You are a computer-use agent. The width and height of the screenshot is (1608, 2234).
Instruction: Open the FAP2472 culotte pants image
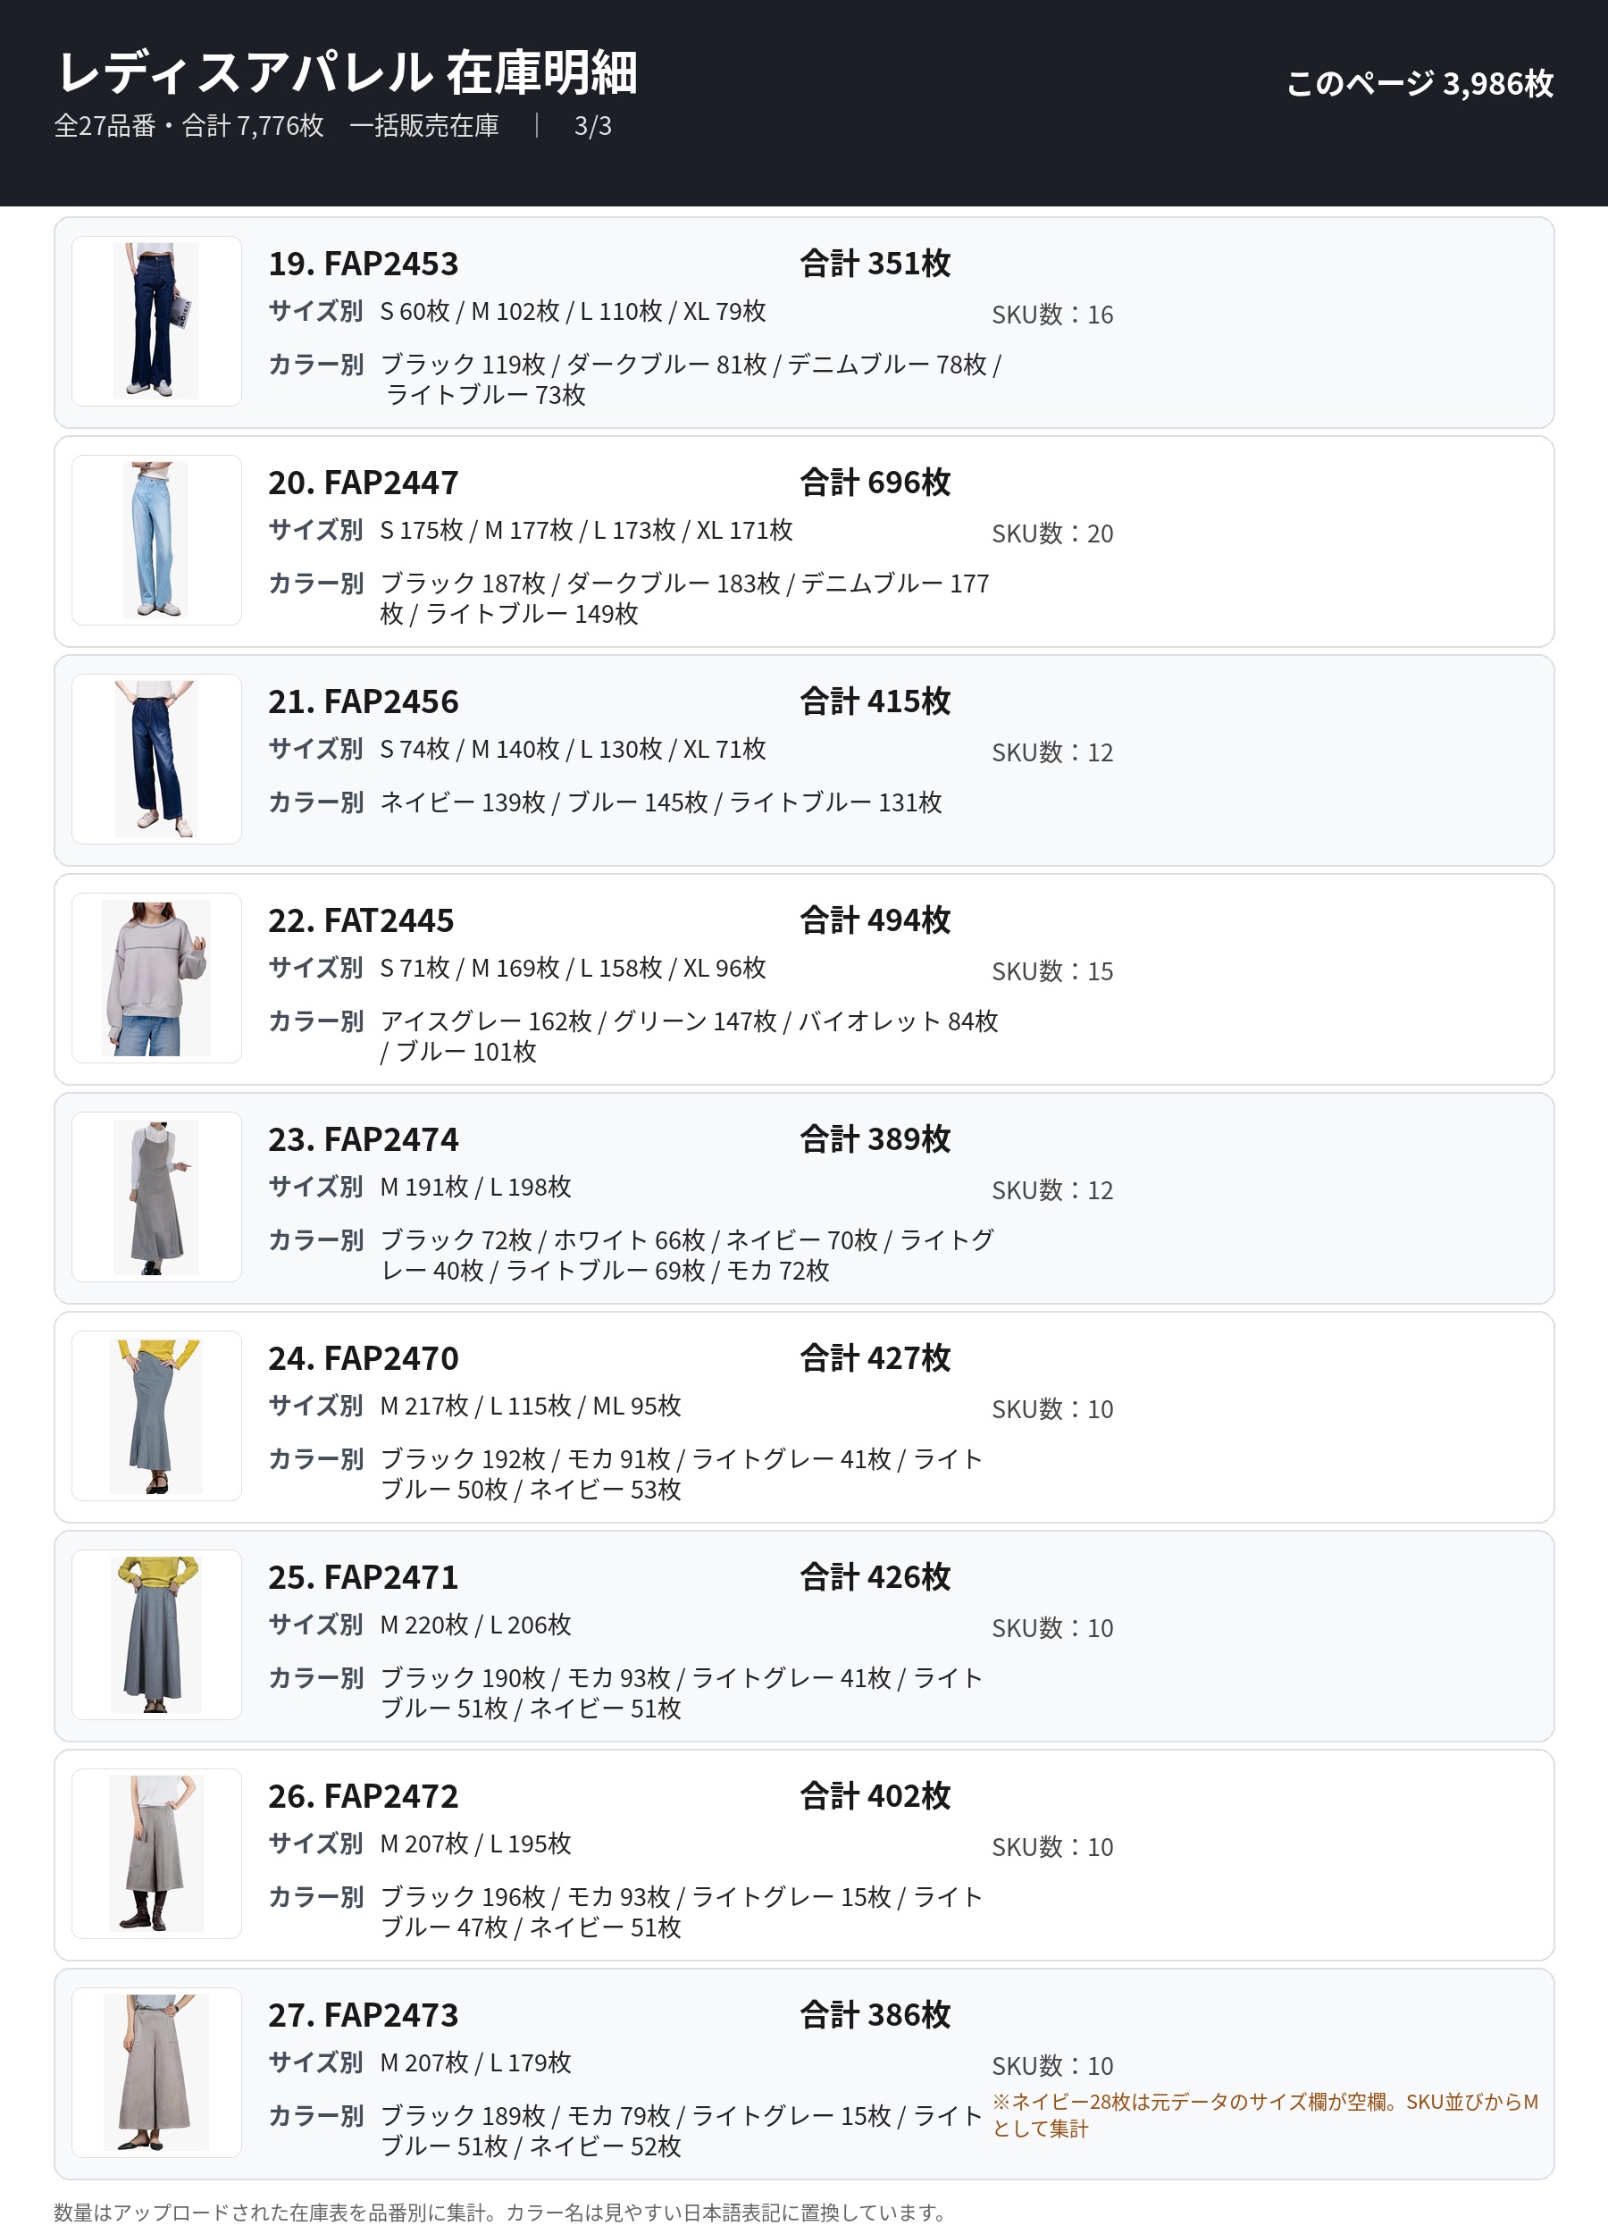pyautogui.click(x=156, y=1854)
